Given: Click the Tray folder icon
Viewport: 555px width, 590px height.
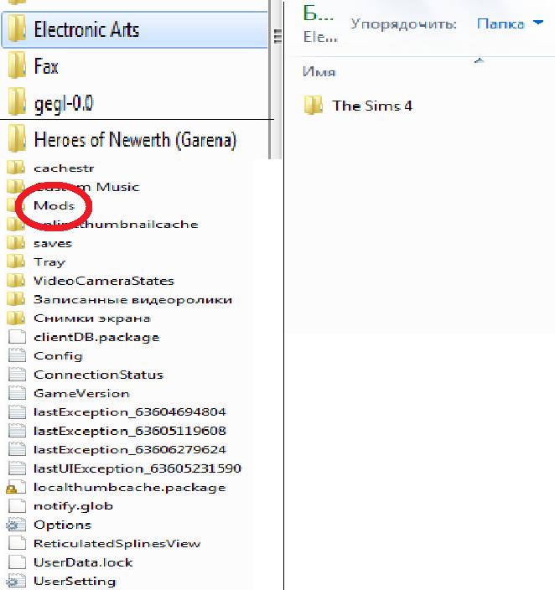Looking at the screenshot, I should coord(16,261).
